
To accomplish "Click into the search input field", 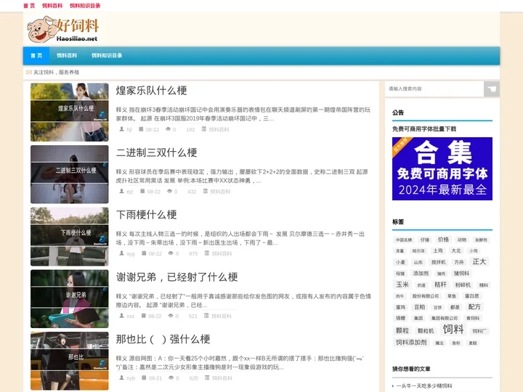I will 434,89.
